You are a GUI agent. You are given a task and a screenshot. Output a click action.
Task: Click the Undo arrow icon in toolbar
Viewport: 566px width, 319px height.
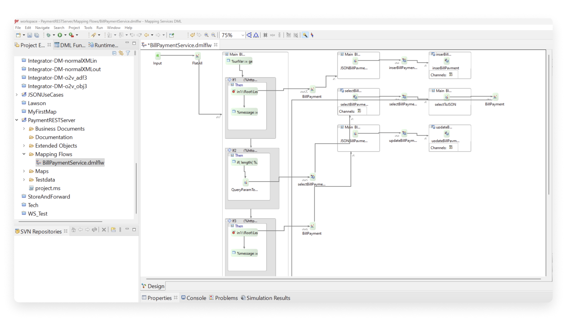point(192,35)
